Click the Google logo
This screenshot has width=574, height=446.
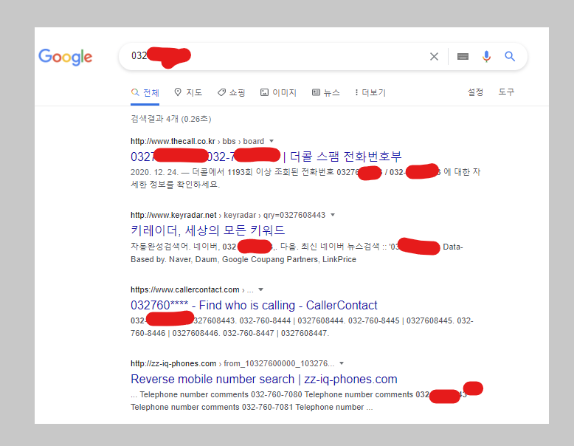65,57
